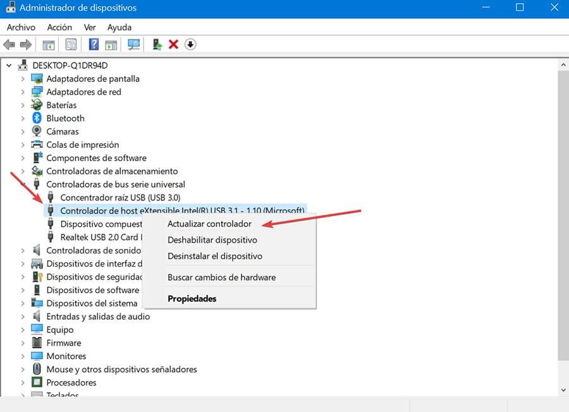Click the Componentes de software icon

(37, 157)
